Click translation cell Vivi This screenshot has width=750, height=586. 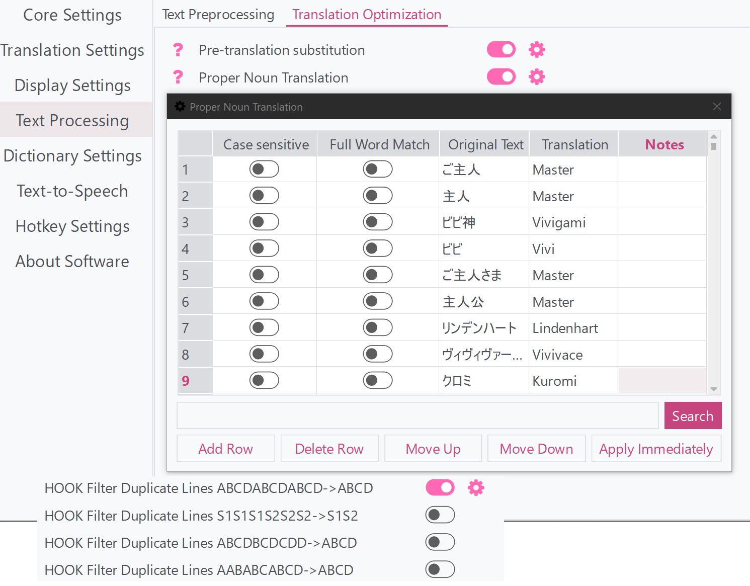pos(573,248)
